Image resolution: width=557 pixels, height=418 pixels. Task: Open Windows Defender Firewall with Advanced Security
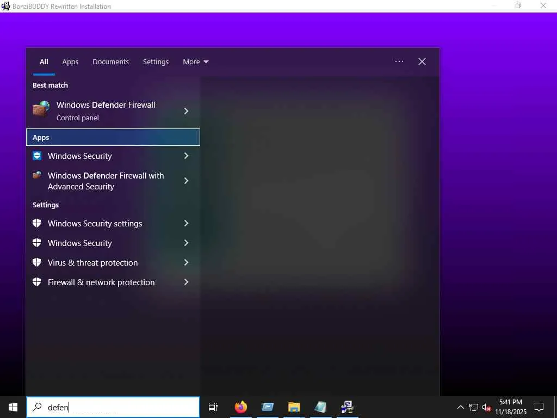click(x=113, y=181)
